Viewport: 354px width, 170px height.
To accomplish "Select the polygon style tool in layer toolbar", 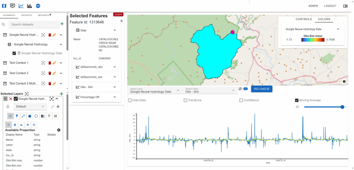I will pyautogui.click(x=30, y=116).
